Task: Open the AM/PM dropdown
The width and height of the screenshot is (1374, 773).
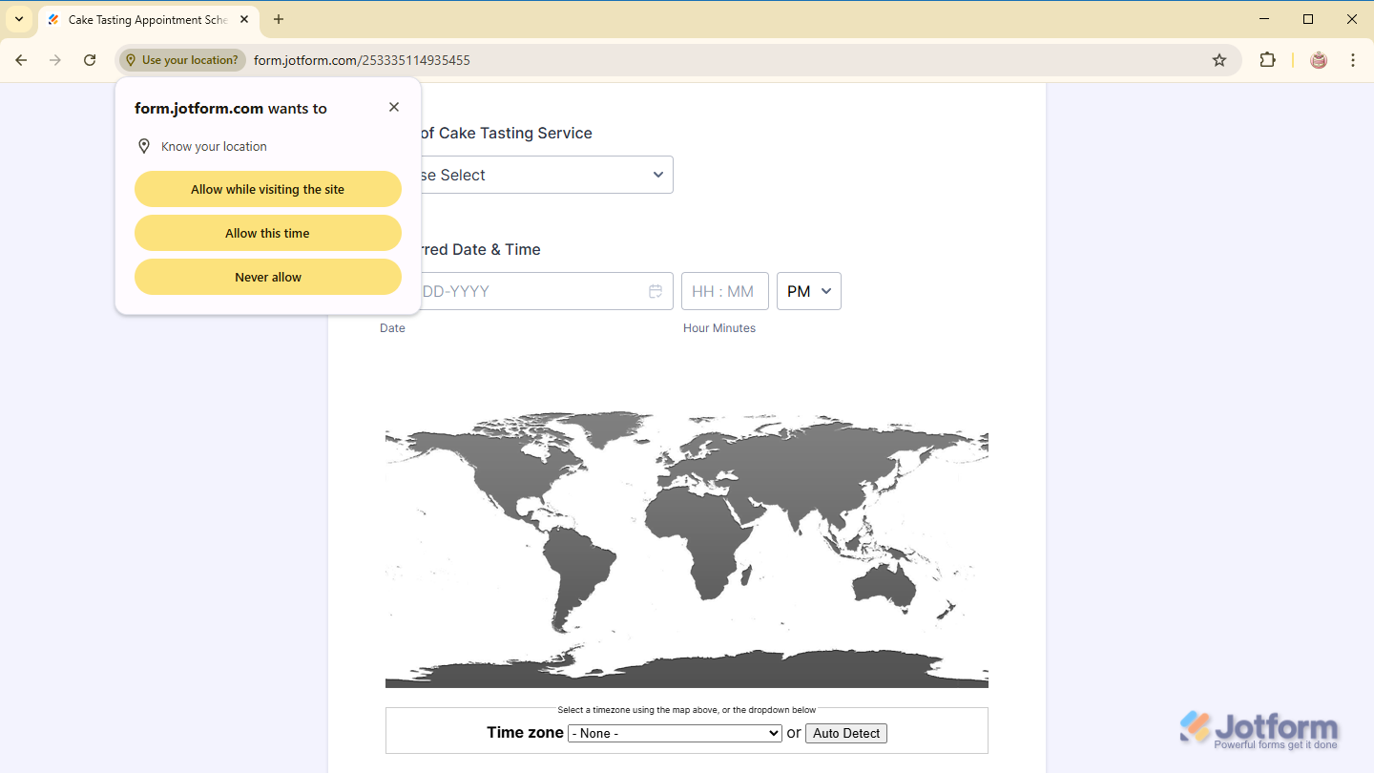Action: click(x=808, y=291)
